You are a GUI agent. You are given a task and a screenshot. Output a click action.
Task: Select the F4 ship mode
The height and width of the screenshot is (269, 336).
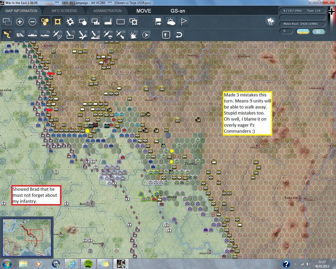coord(45,34)
